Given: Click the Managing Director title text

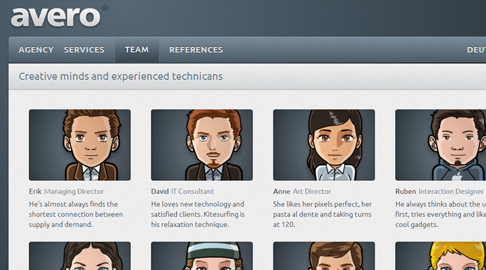Looking at the screenshot, I should pyautogui.click(x=74, y=192).
